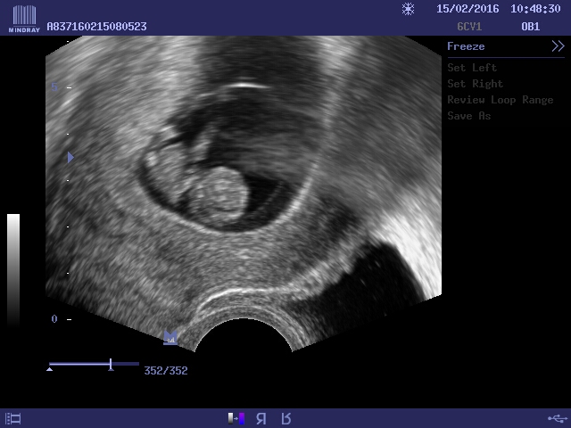Select the Freeze menu header
The image size is (571, 428).
(x=466, y=46)
